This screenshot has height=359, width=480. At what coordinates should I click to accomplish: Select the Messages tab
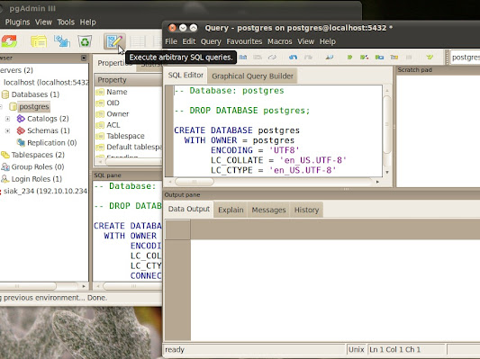point(268,210)
